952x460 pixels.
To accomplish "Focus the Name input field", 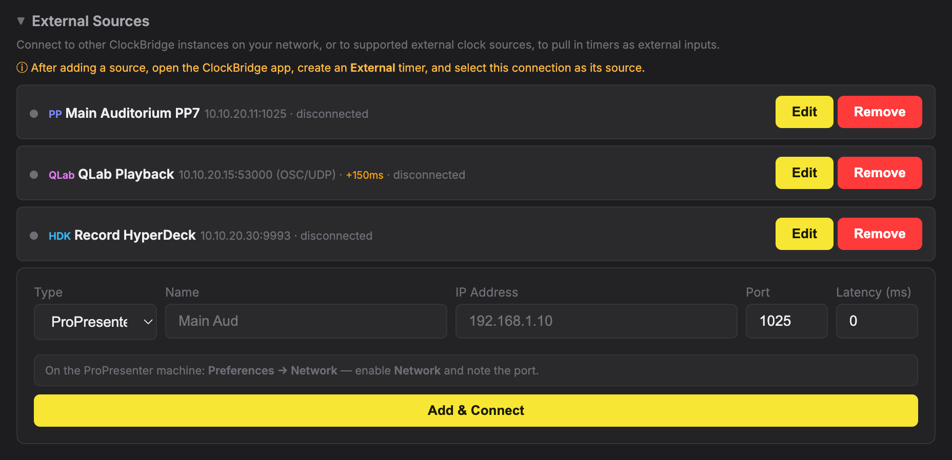I will coord(306,321).
